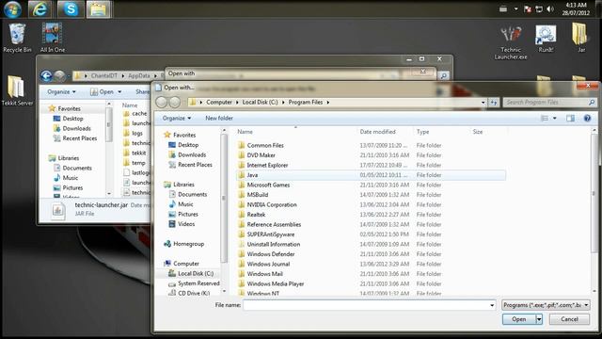
Task: Select Homegroup in the navigation pane
Action: (188, 244)
